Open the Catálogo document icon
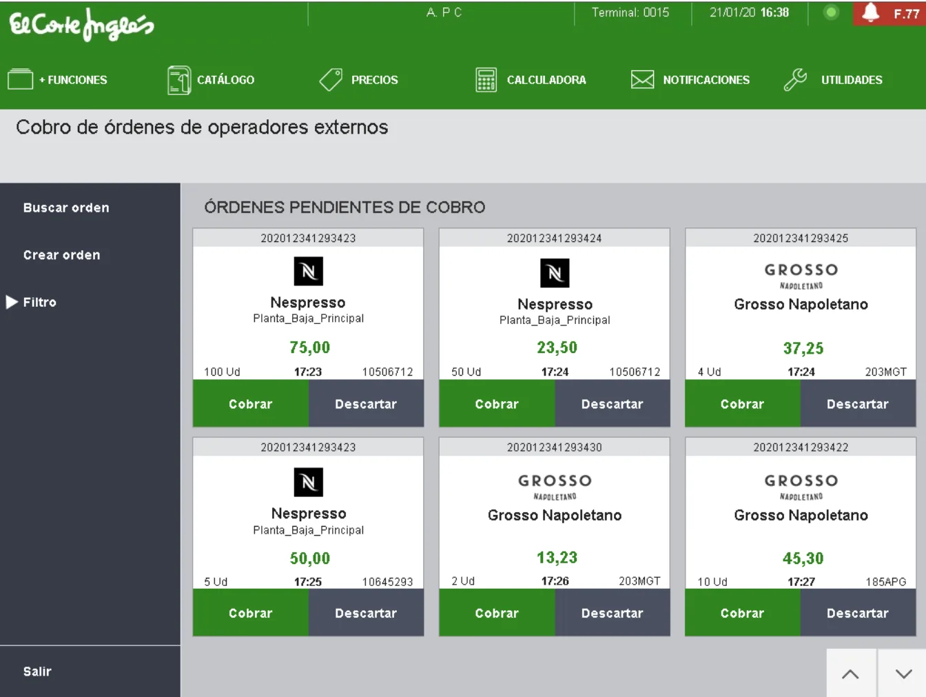The width and height of the screenshot is (926, 697). [x=179, y=80]
